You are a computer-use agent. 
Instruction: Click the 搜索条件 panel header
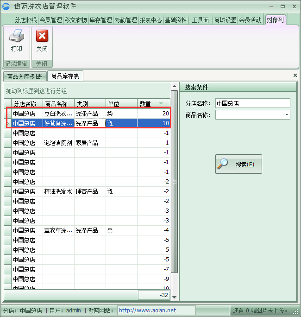click(x=238, y=87)
